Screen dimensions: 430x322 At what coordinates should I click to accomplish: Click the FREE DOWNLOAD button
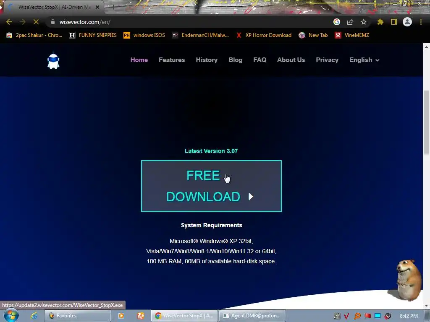point(211,186)
